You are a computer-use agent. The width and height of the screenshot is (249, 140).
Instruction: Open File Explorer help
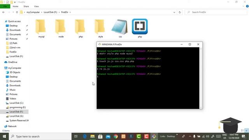click(x=247, y=6)
